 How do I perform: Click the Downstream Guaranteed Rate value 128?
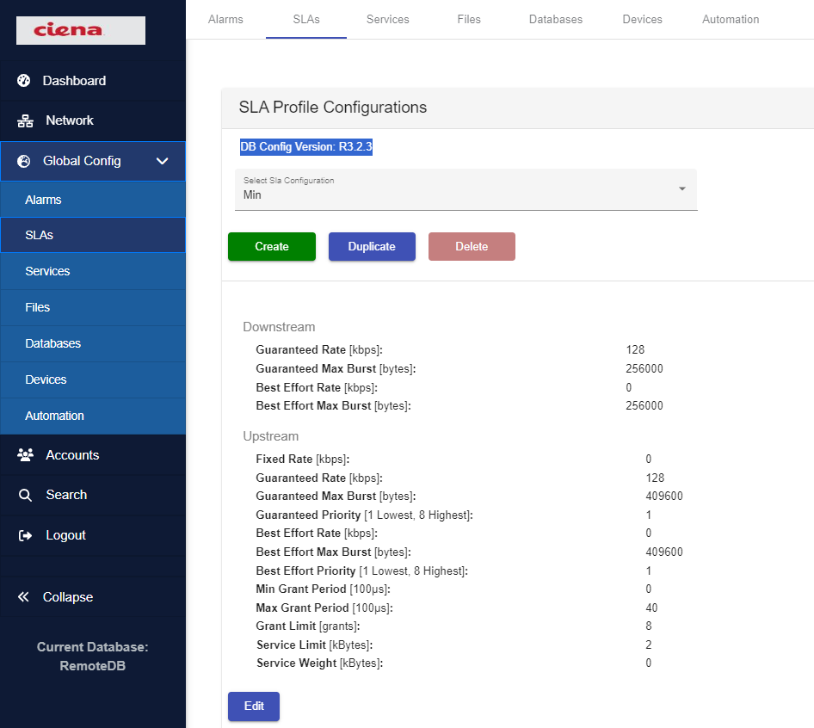tap(635, 350)
